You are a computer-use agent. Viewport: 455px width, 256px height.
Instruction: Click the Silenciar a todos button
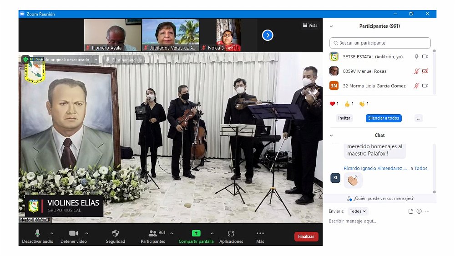(384, 118)
